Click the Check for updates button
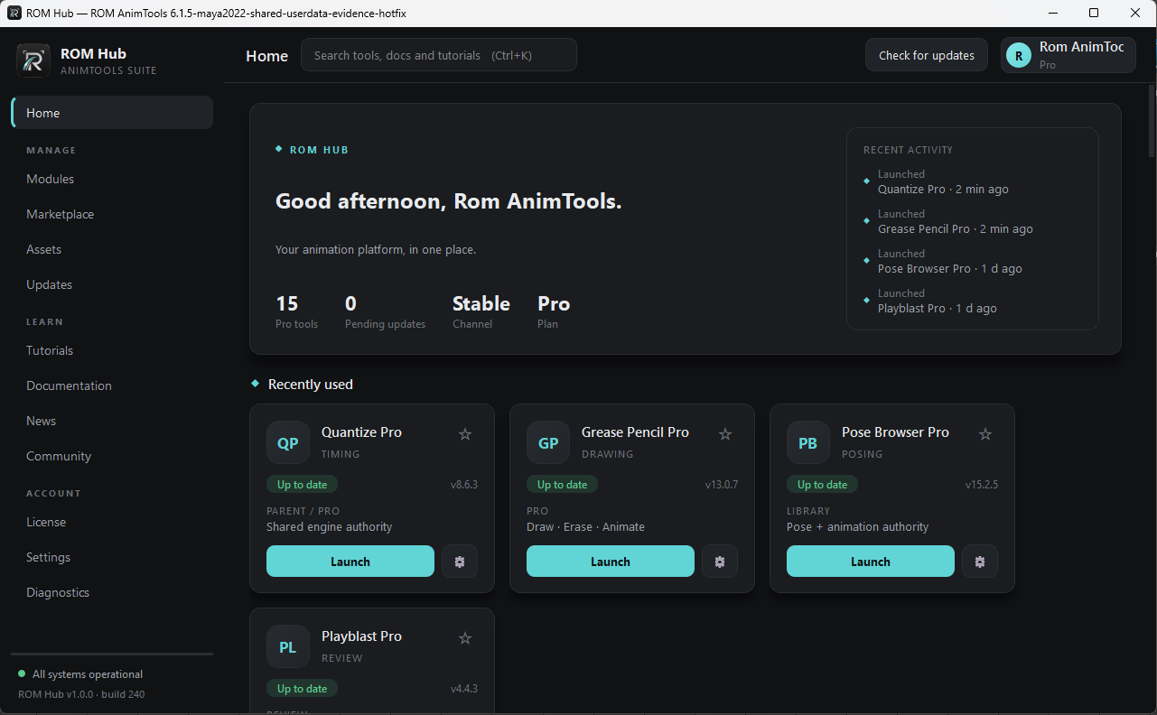The height and width of the screenshot is (715, 1157). (x=927, y=55)
